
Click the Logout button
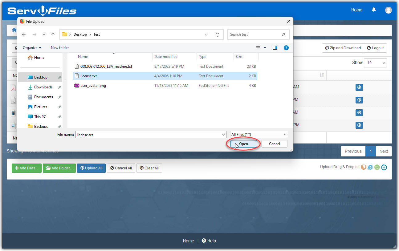pyautogui.click(x=376, y=48)
